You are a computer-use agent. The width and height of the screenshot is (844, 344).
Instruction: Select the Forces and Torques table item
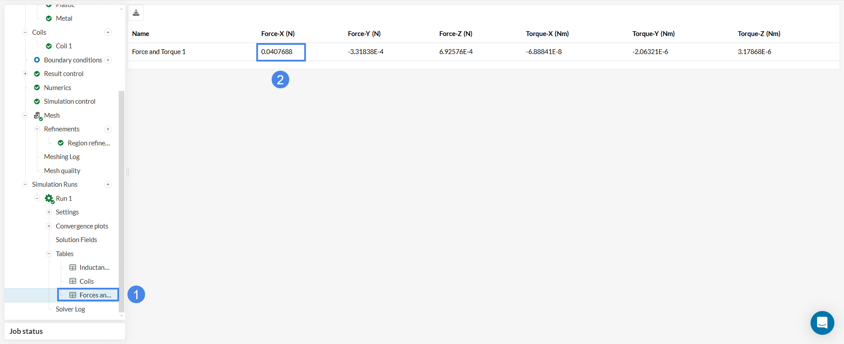95,295
